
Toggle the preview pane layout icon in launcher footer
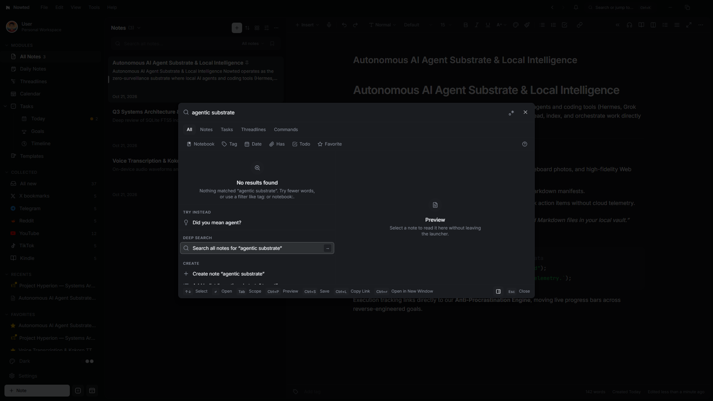pos(498,291)
